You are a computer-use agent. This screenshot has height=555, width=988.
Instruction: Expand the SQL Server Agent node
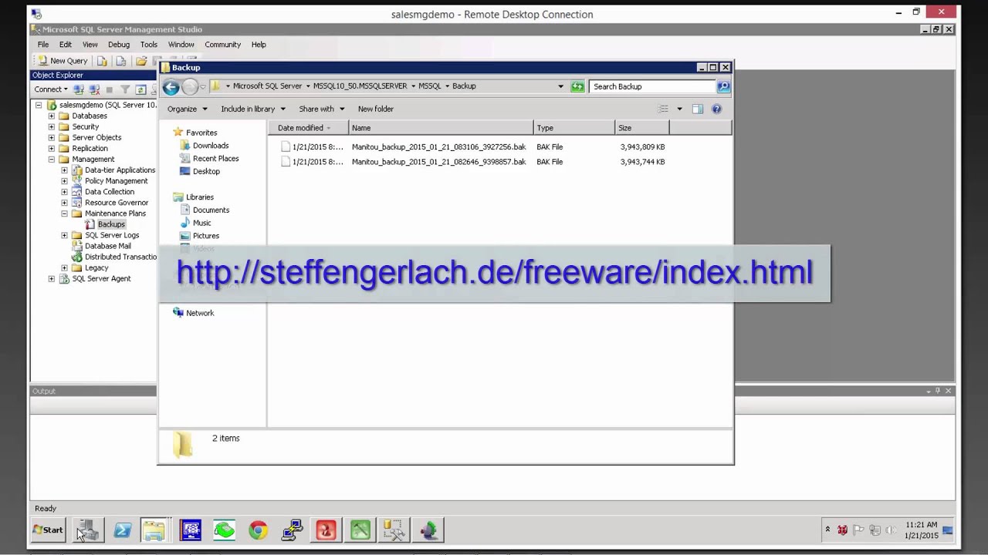(x=52, y=278)
